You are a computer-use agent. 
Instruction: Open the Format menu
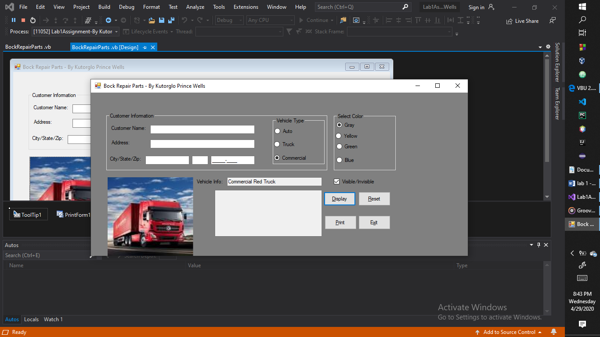152,7
